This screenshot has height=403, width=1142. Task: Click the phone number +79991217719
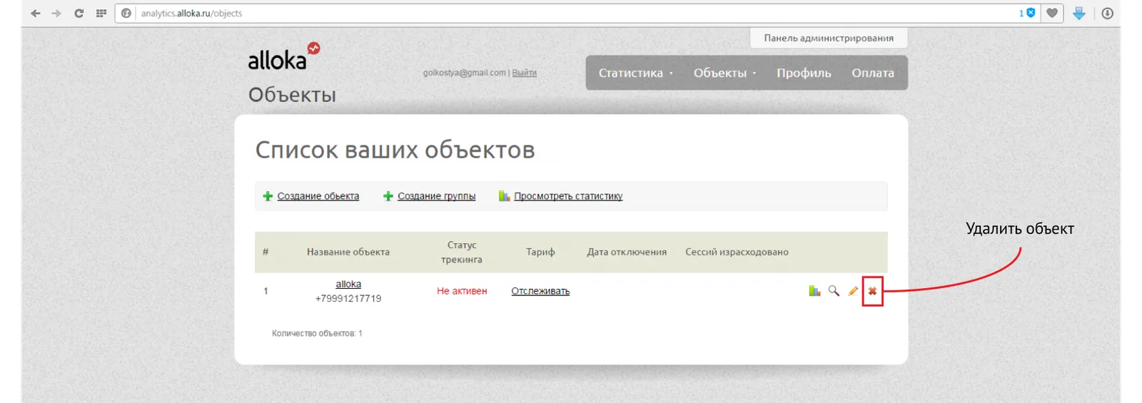[348, 298]
